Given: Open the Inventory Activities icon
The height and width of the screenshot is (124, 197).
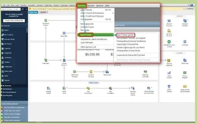Looking at the screenshot, I should [185, 21].
